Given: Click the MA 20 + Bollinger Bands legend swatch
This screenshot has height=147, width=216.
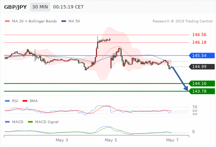Looking at the screenshot, I should [x=7, y=21].
